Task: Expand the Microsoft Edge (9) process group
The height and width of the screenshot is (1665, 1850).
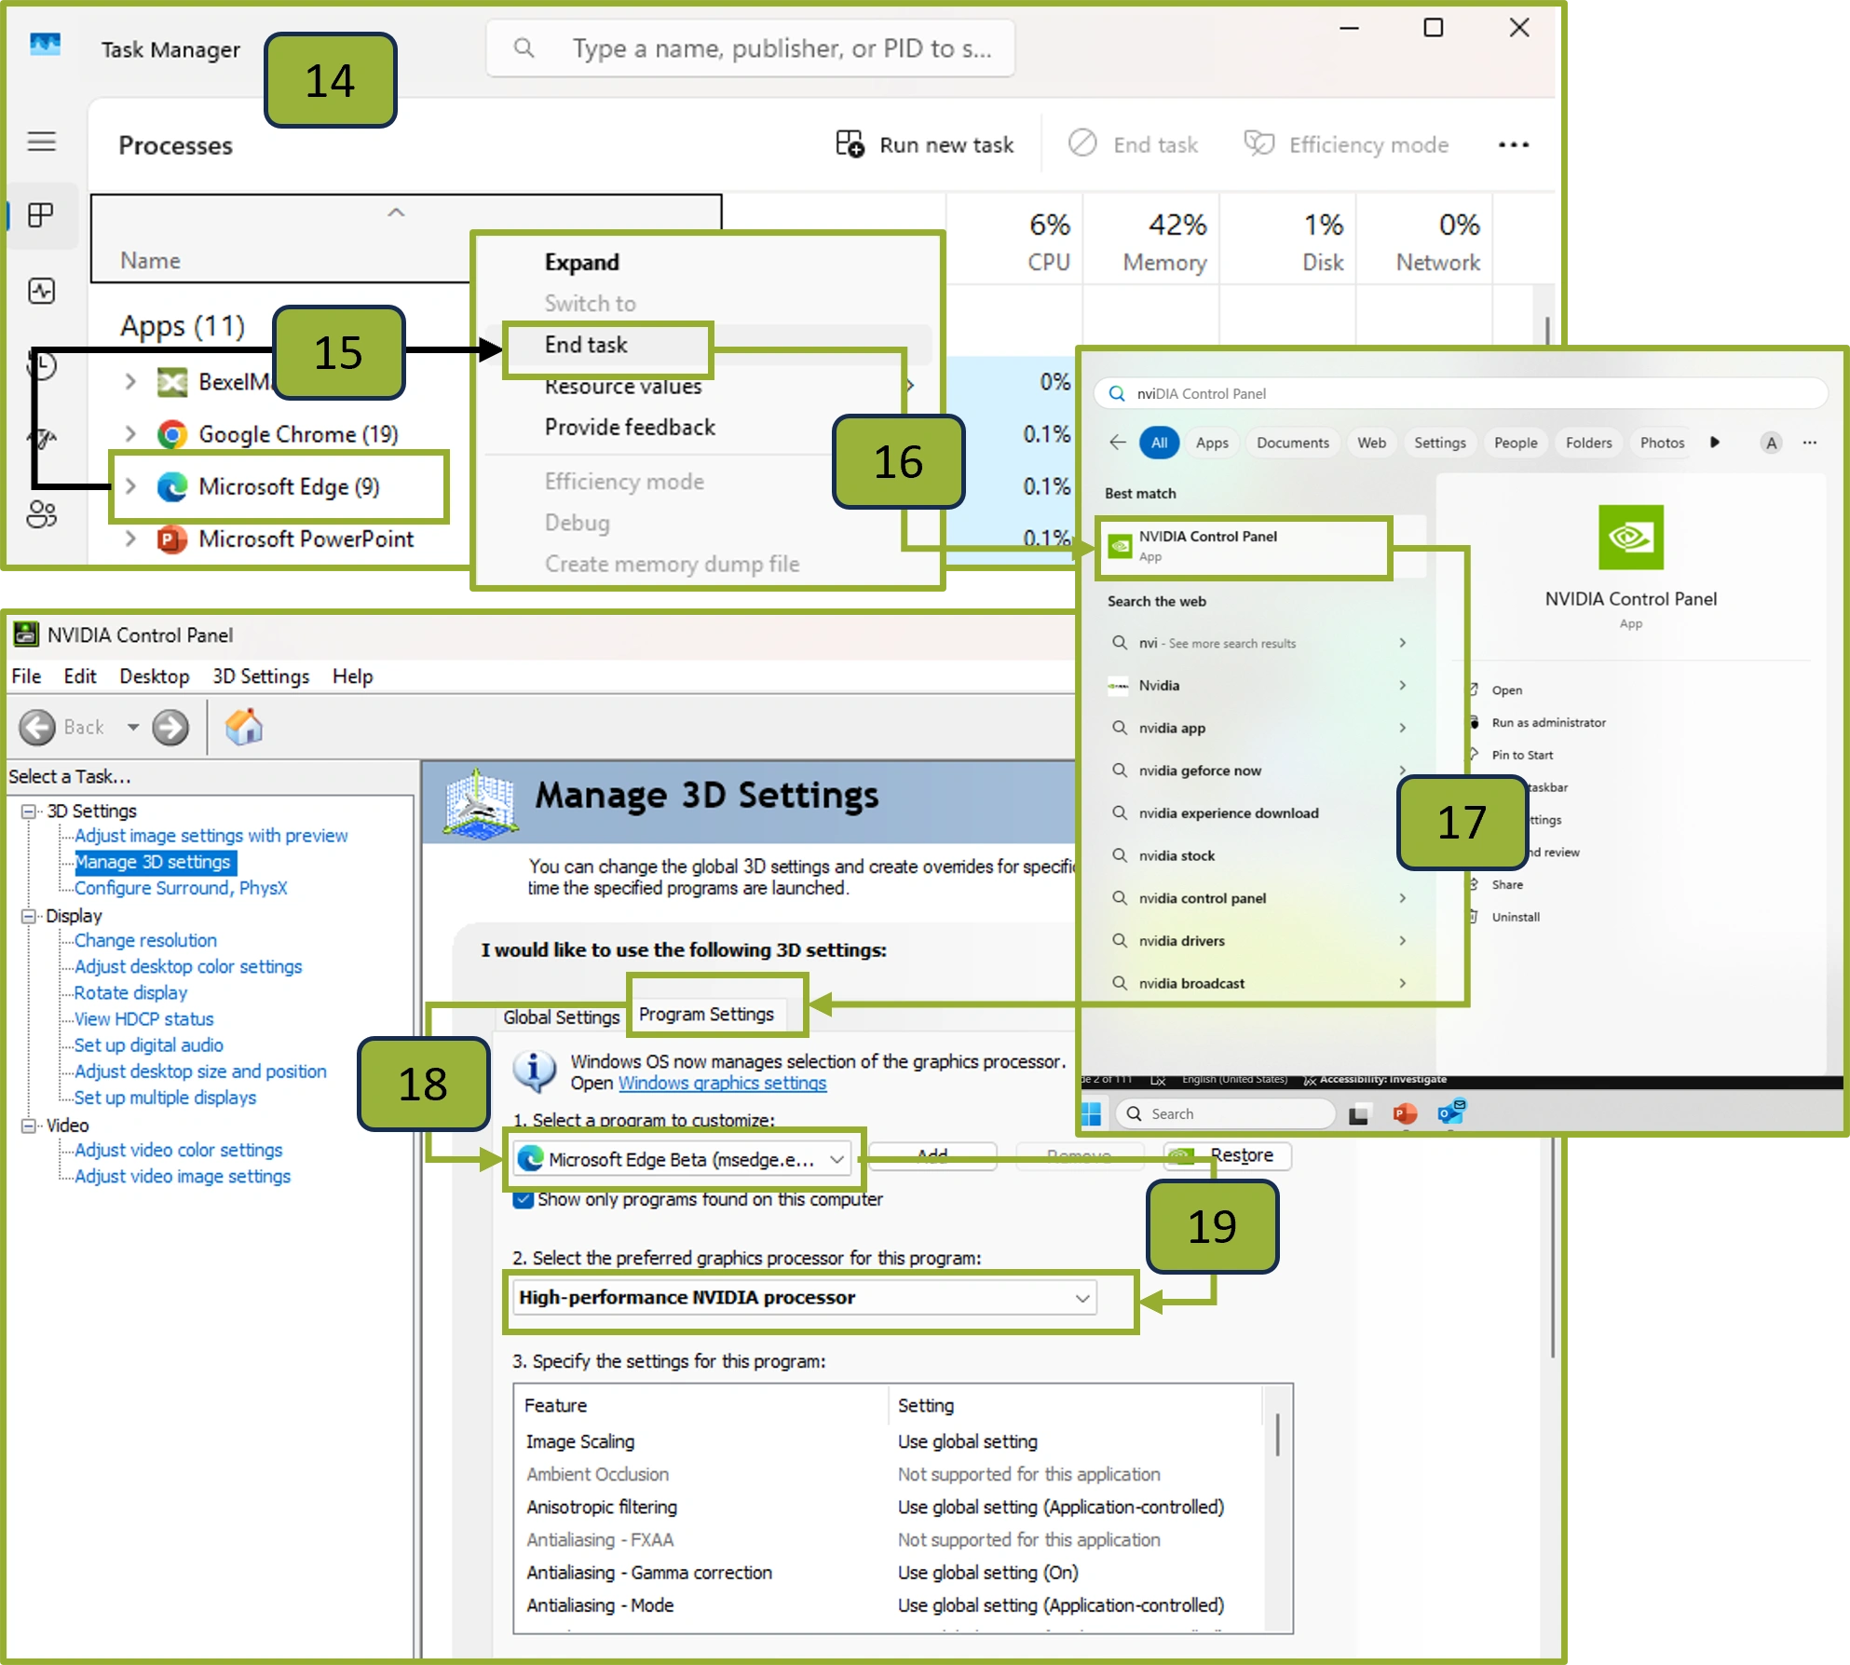Action: tap(130, 486)
